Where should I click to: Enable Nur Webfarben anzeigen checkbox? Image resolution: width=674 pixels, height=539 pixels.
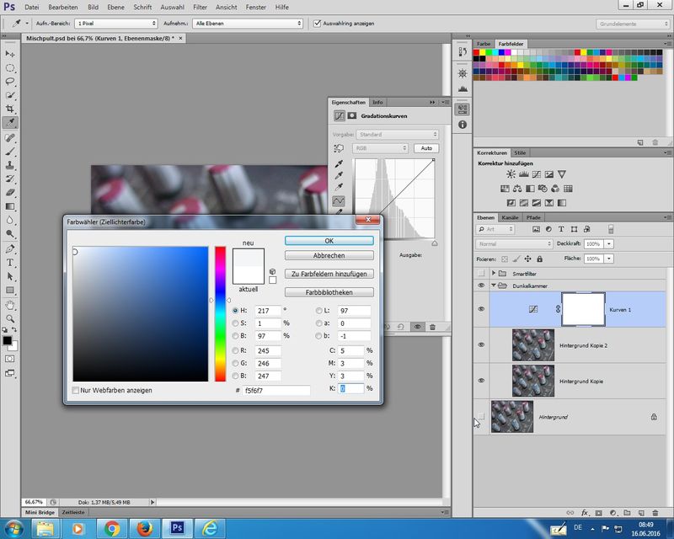(76, 391)
